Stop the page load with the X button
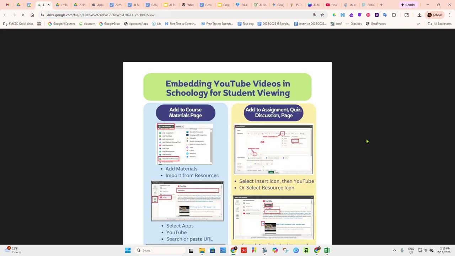 coord(23,15)
